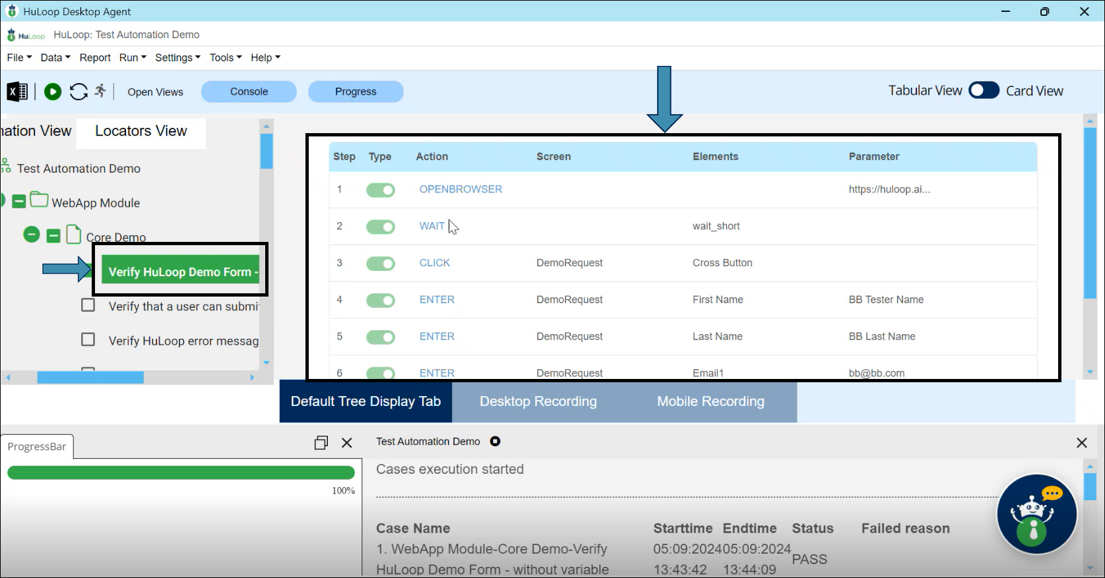Viewport: 1105px width, 578px height.
Task: Click the Excel export icon
Action: point(17,92)
